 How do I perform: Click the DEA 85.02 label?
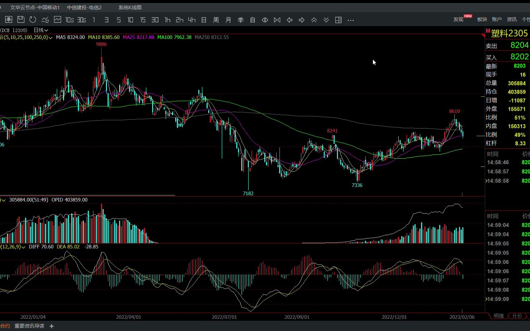click(x=68, y=247)
